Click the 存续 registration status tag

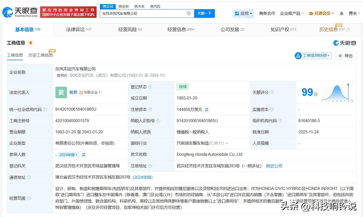[182, 87]
